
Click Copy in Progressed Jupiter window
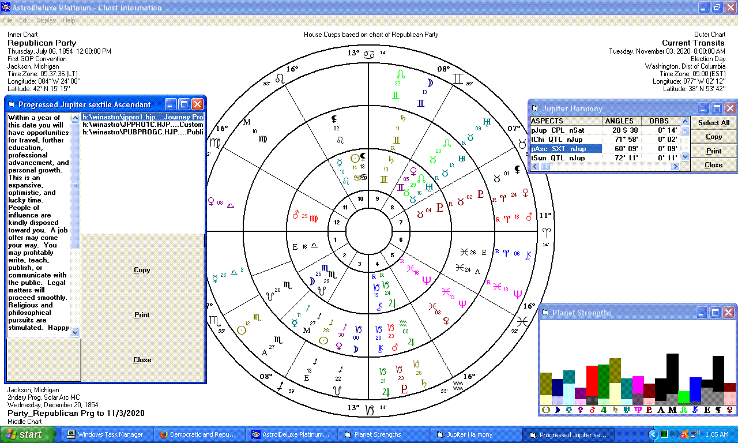pos(142,269)
